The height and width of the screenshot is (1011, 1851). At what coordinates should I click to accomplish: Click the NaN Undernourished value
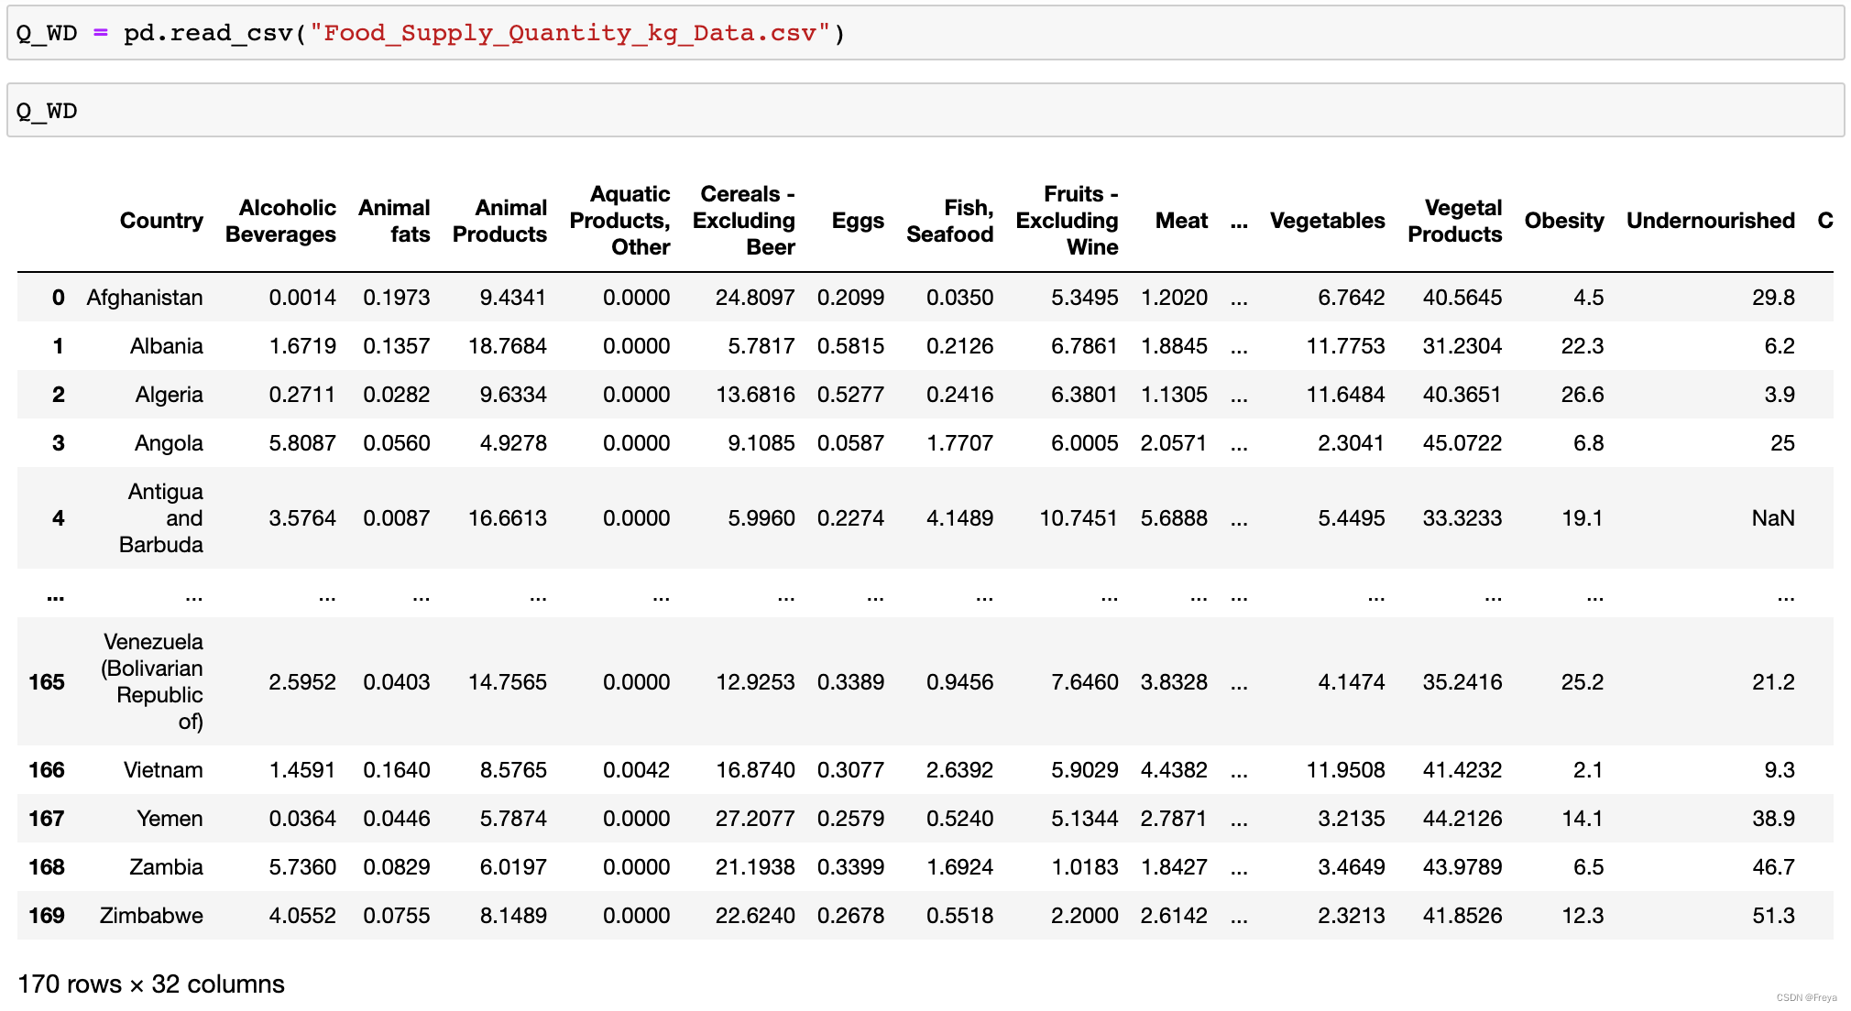pos(1773,518)
